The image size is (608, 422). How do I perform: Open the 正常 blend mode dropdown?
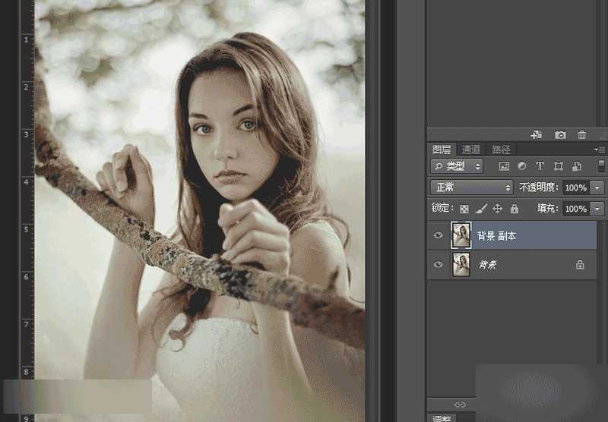[x=472, y=187]
